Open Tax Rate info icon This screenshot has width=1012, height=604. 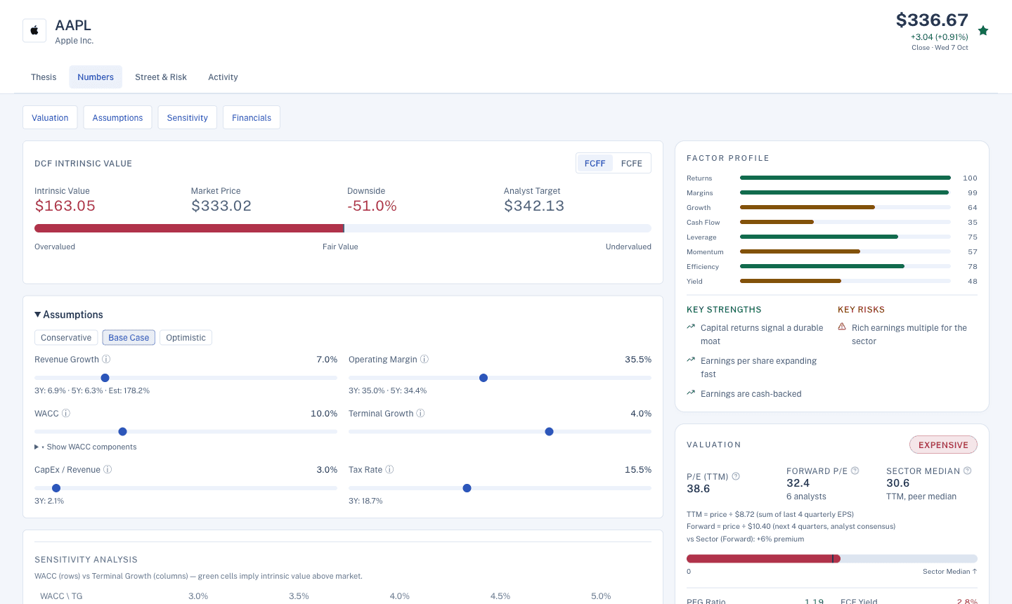point(389,469)
